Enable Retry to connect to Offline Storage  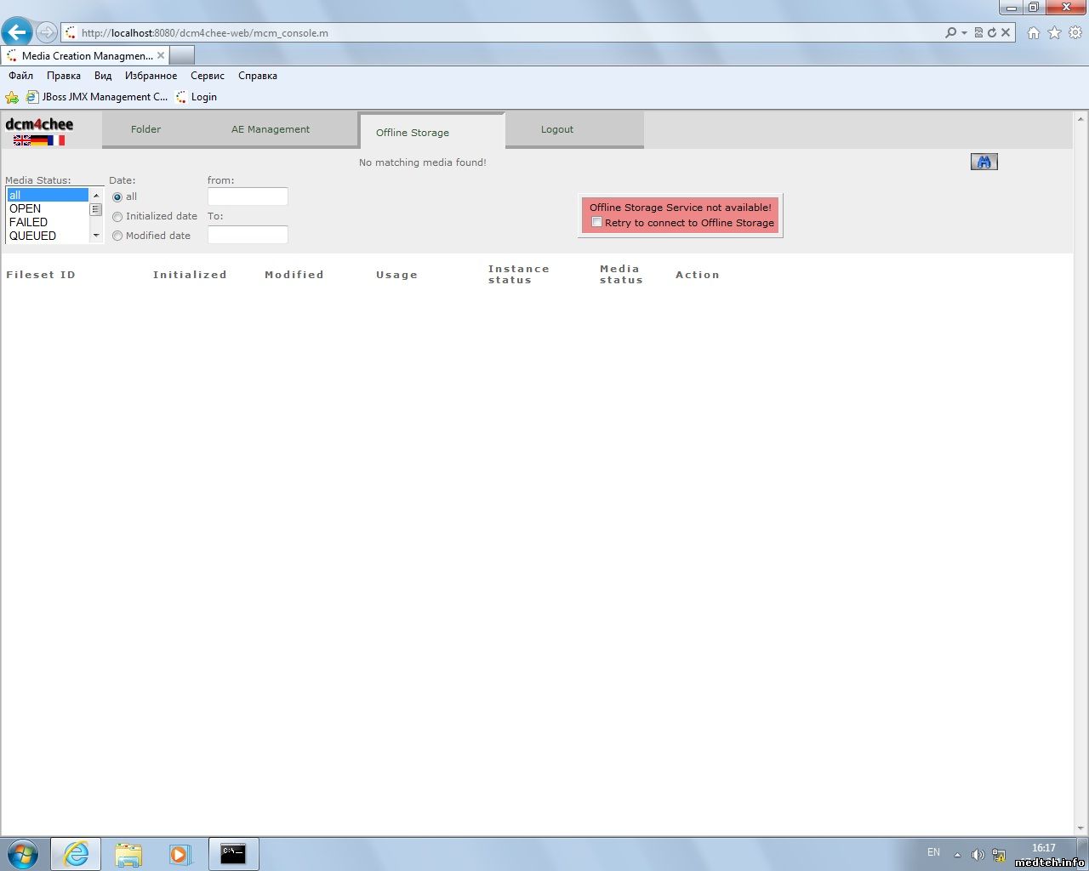[597, 222]
